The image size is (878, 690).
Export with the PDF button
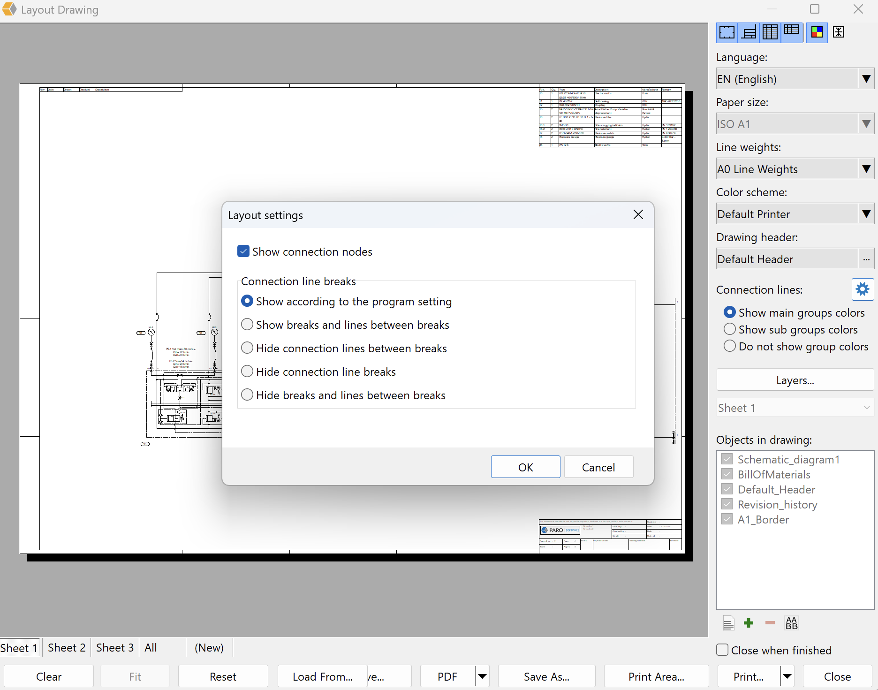447,676
